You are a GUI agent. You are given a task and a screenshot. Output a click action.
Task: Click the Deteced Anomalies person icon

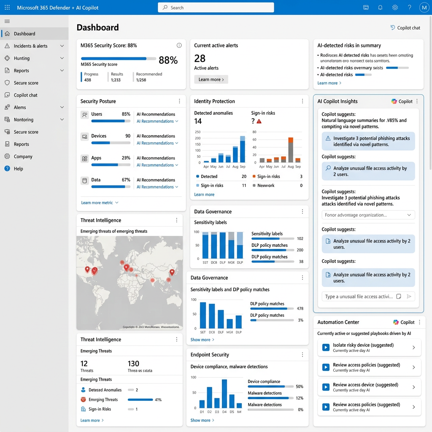83,390
